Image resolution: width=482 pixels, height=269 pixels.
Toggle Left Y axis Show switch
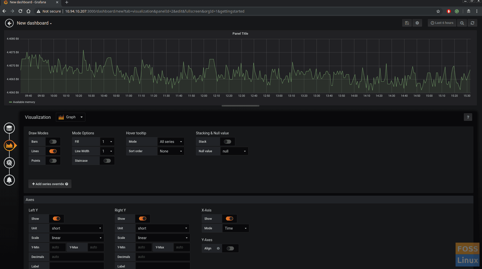56,219
